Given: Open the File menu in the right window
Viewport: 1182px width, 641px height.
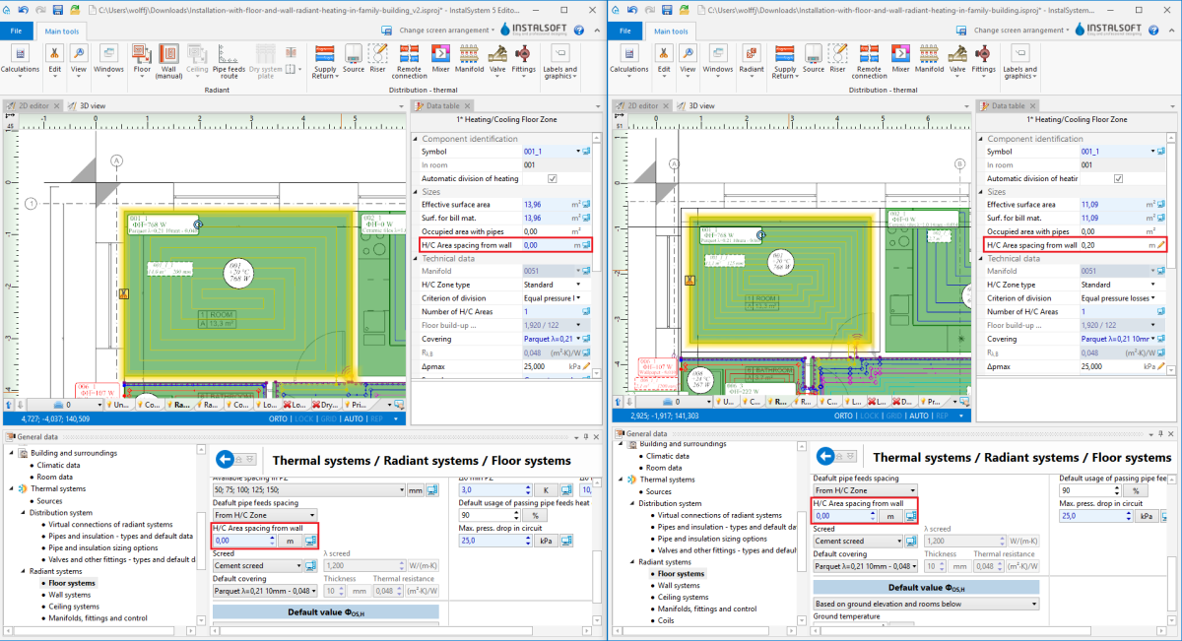Looking at the screenshot, I should coord(624,31).
